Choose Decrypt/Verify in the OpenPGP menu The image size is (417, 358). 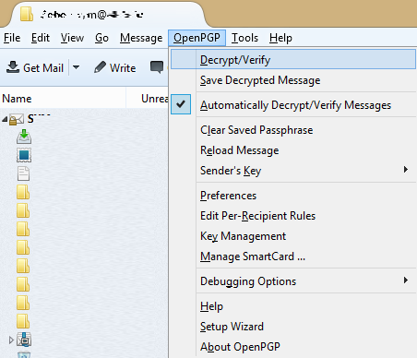(293, 60)
